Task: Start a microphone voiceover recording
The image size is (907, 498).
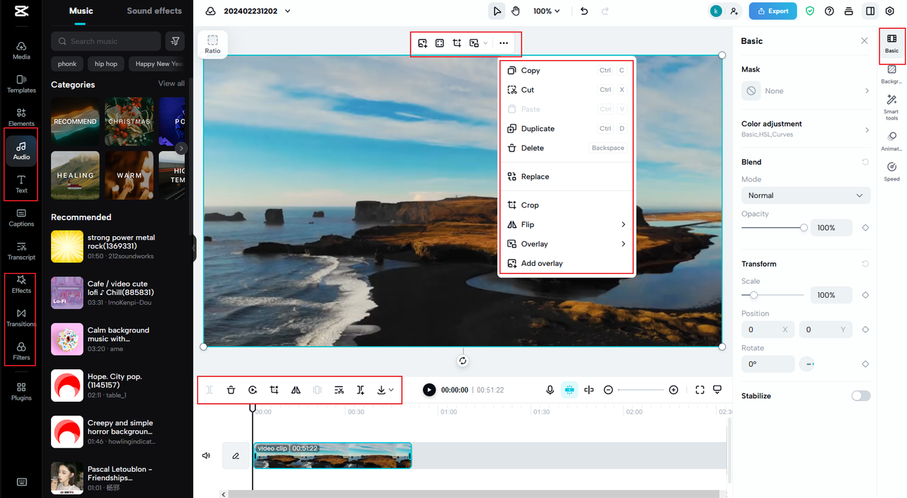Action: (550, 390)
